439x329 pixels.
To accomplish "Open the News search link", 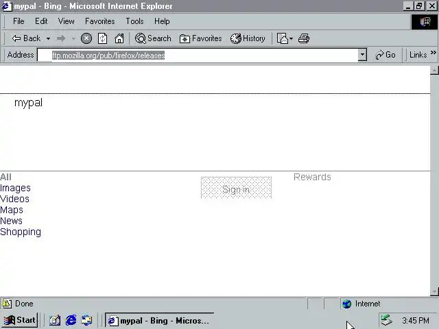I will click(11, 221).
